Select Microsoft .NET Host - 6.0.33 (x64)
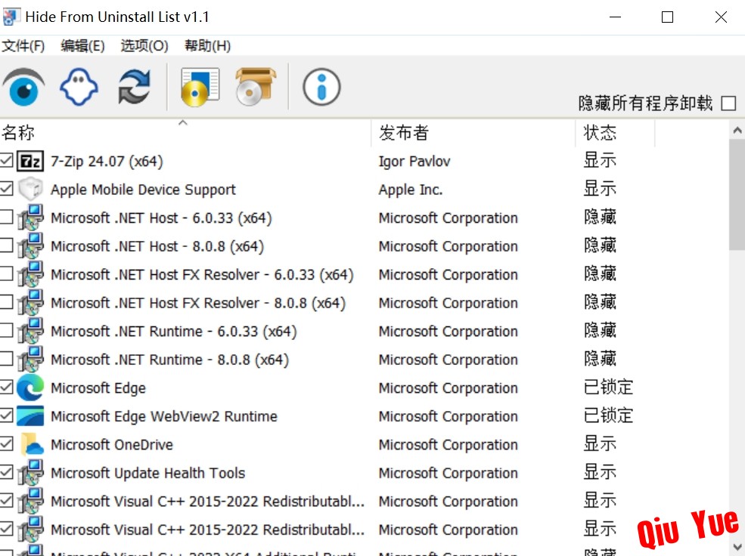The image size is (745, 556). (x=162, y=218)
